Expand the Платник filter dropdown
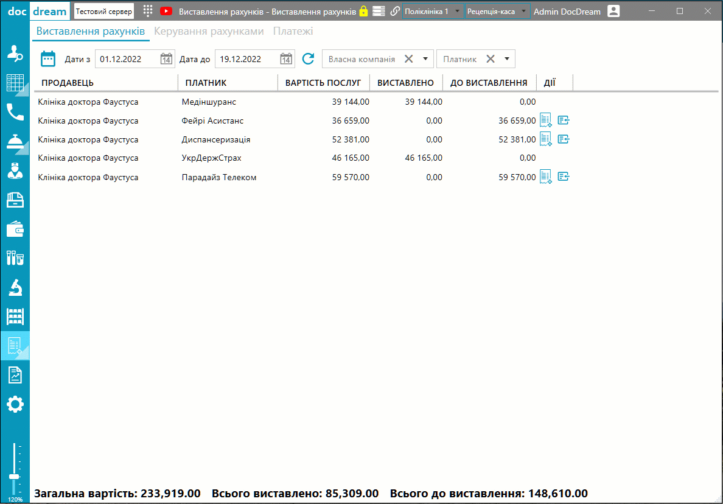 pos(506,59)
